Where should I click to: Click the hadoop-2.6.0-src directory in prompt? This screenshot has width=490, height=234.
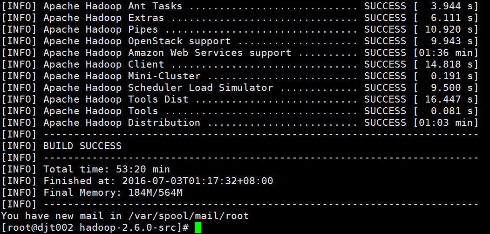[131, 227]
